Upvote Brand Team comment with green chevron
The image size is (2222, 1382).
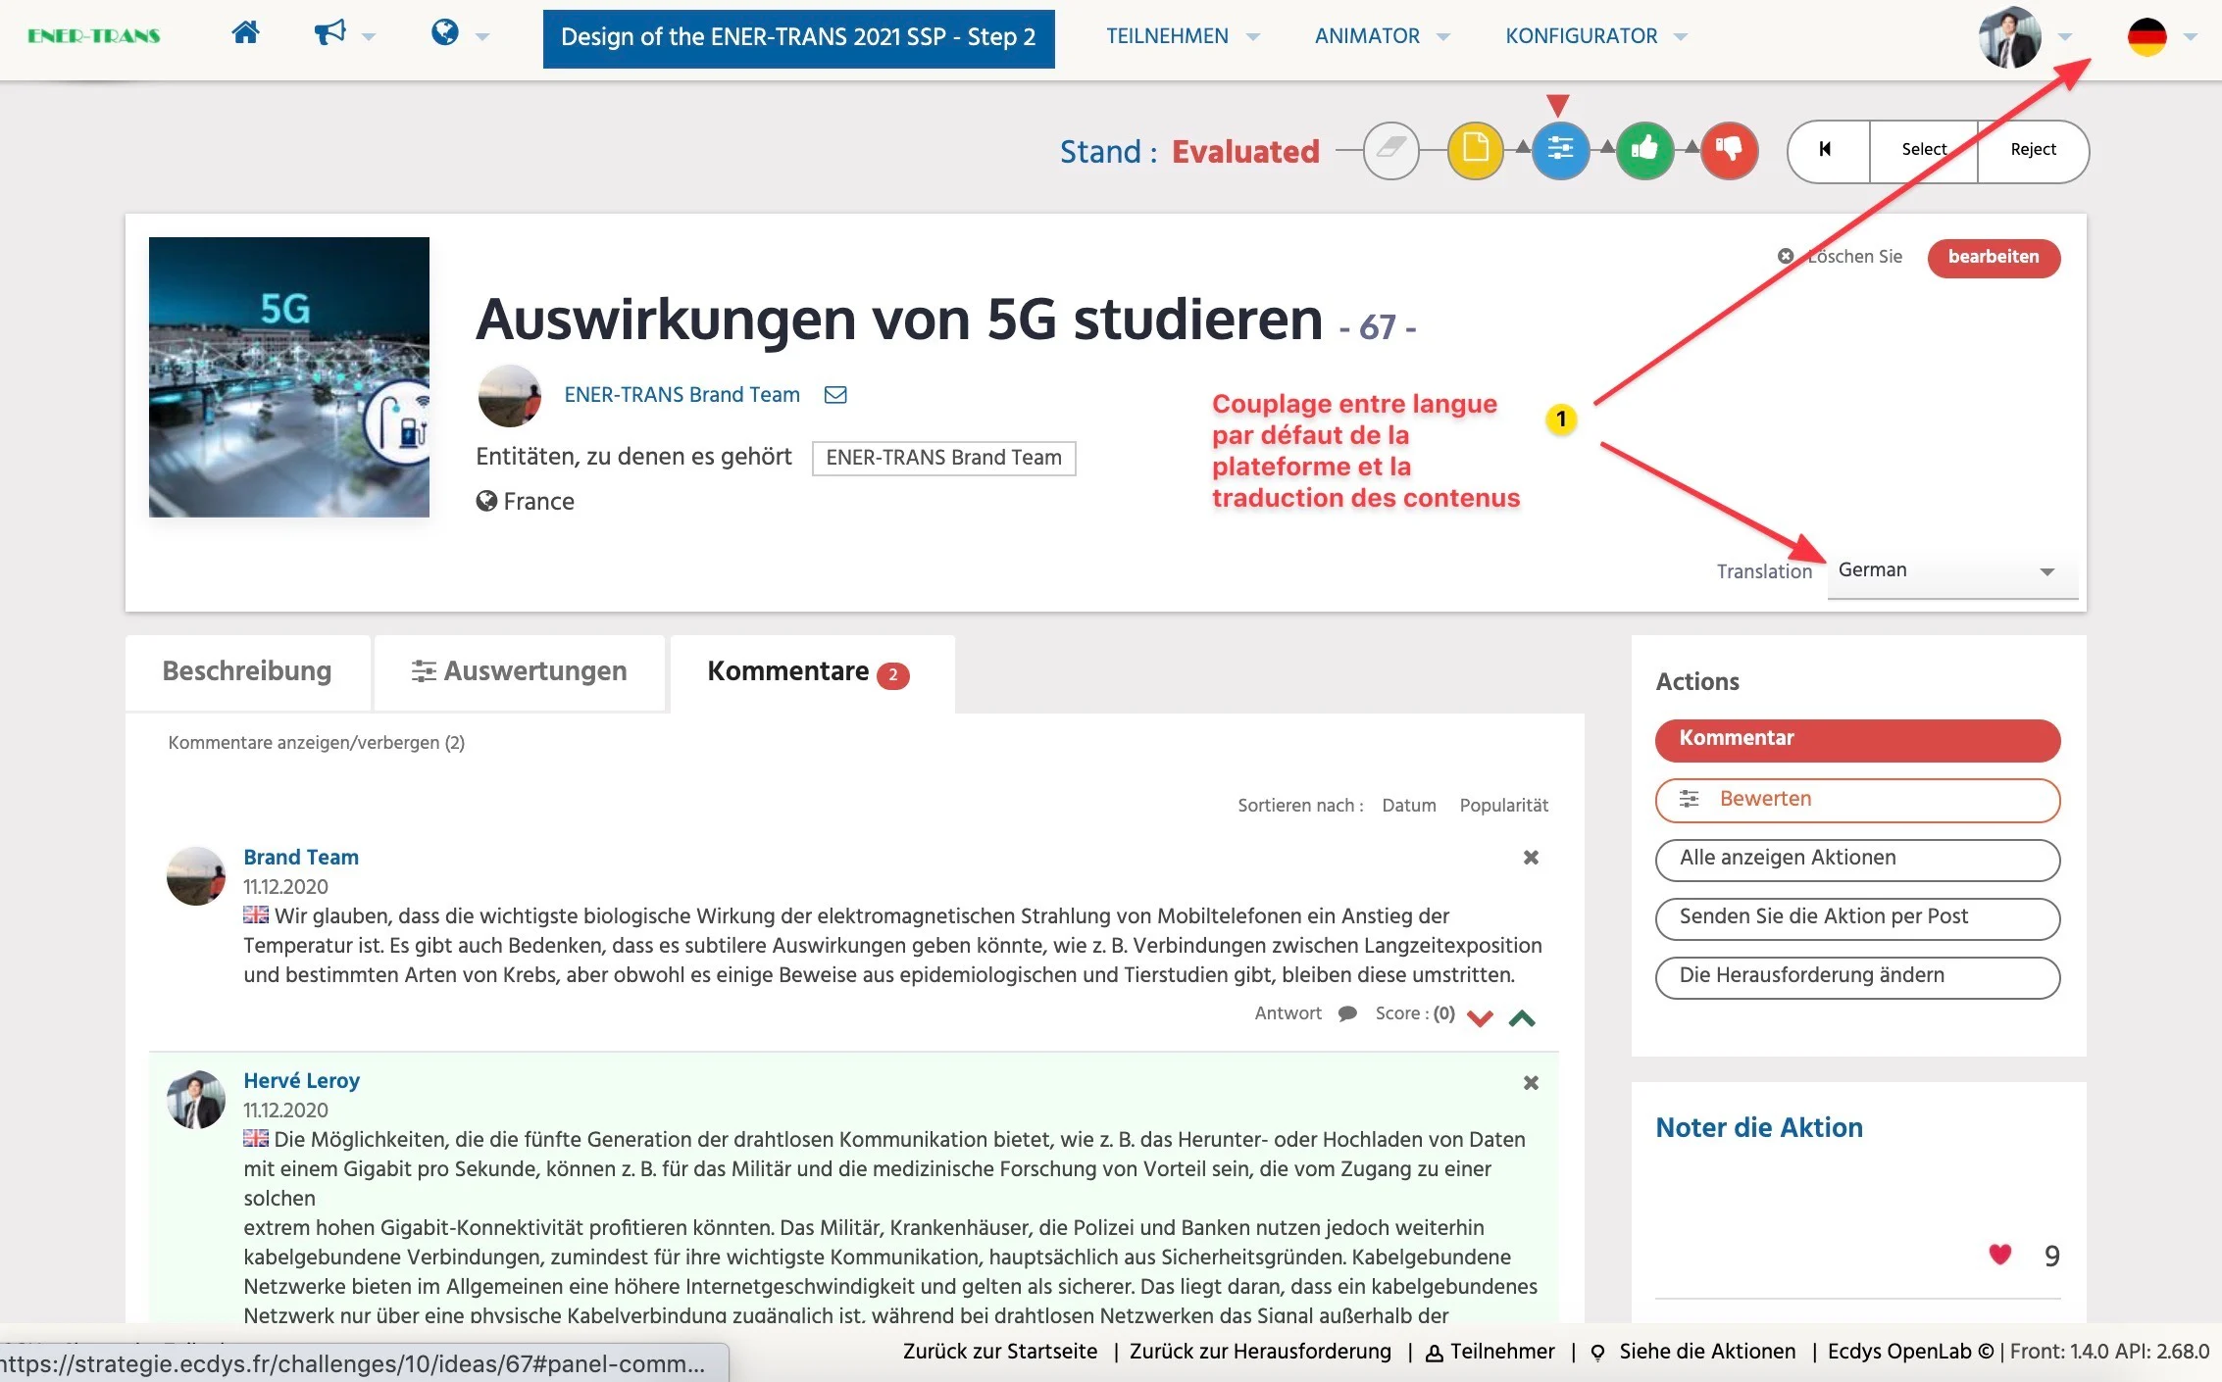click(x=1522, y=1017)
